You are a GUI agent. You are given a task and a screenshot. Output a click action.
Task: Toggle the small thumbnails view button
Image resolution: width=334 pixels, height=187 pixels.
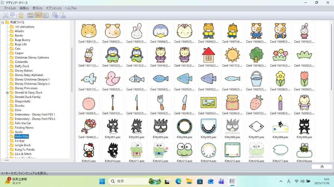[x=38, y=15]
